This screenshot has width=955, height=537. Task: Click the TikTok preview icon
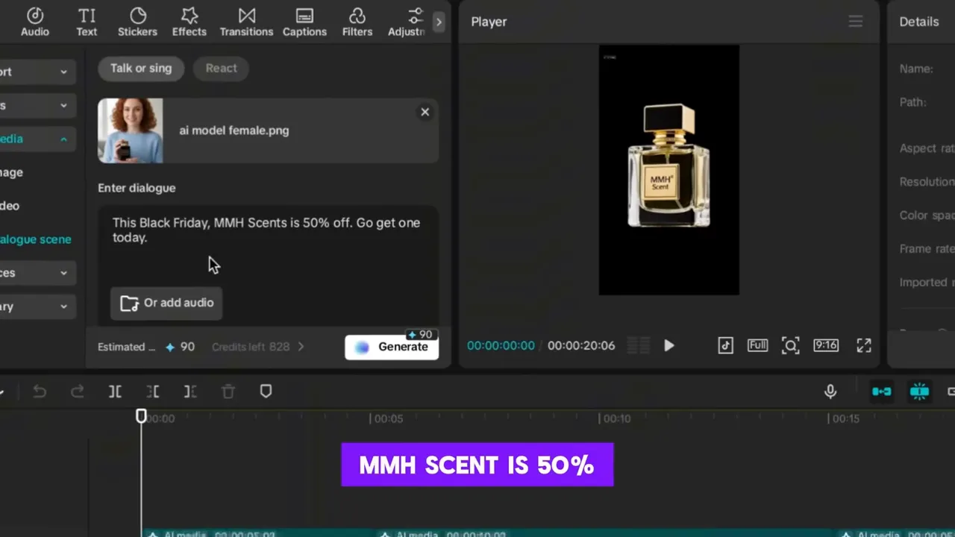(x=725, y=345)
